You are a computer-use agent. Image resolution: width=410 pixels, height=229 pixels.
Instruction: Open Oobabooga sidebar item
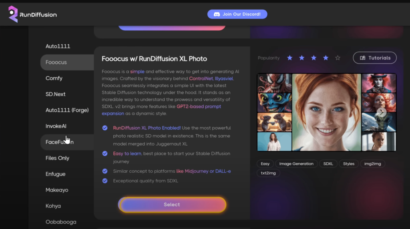67,222
